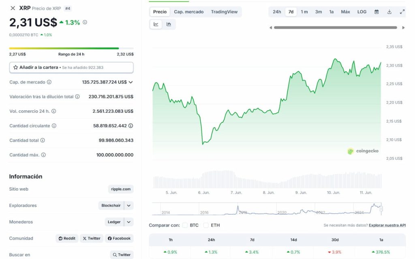The width and height of the screenshot is (415, 259).
Task: Click Añadir a la cartera button
Action: pyautogui.click(x=71, y=68)
